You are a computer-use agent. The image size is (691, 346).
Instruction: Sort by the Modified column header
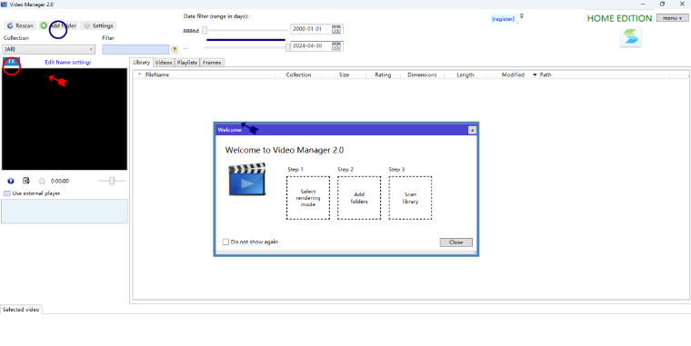[x=513, y=74]
